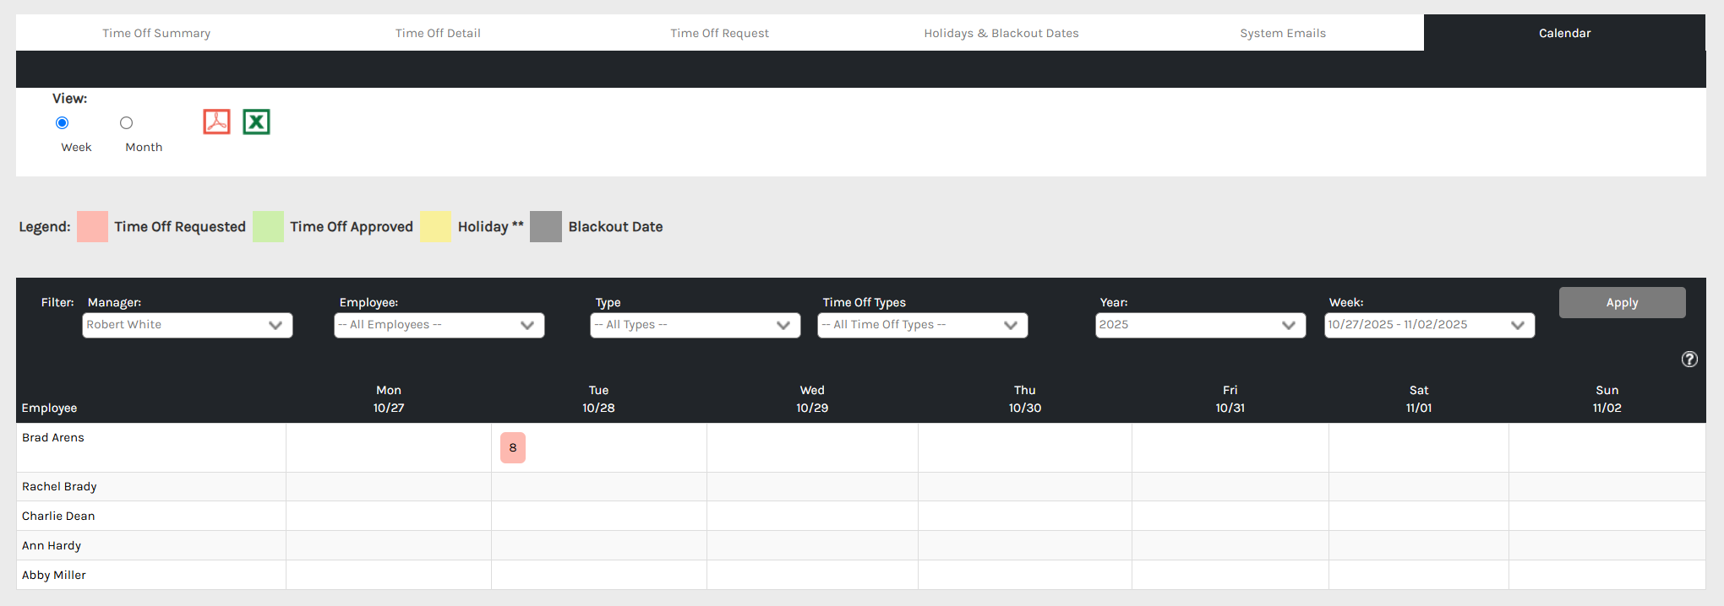Open Brad Arens' 8-hour request on Tuesday
Image resolution: width=1724 pixels, height=606 pixels.
pos(513,448)
